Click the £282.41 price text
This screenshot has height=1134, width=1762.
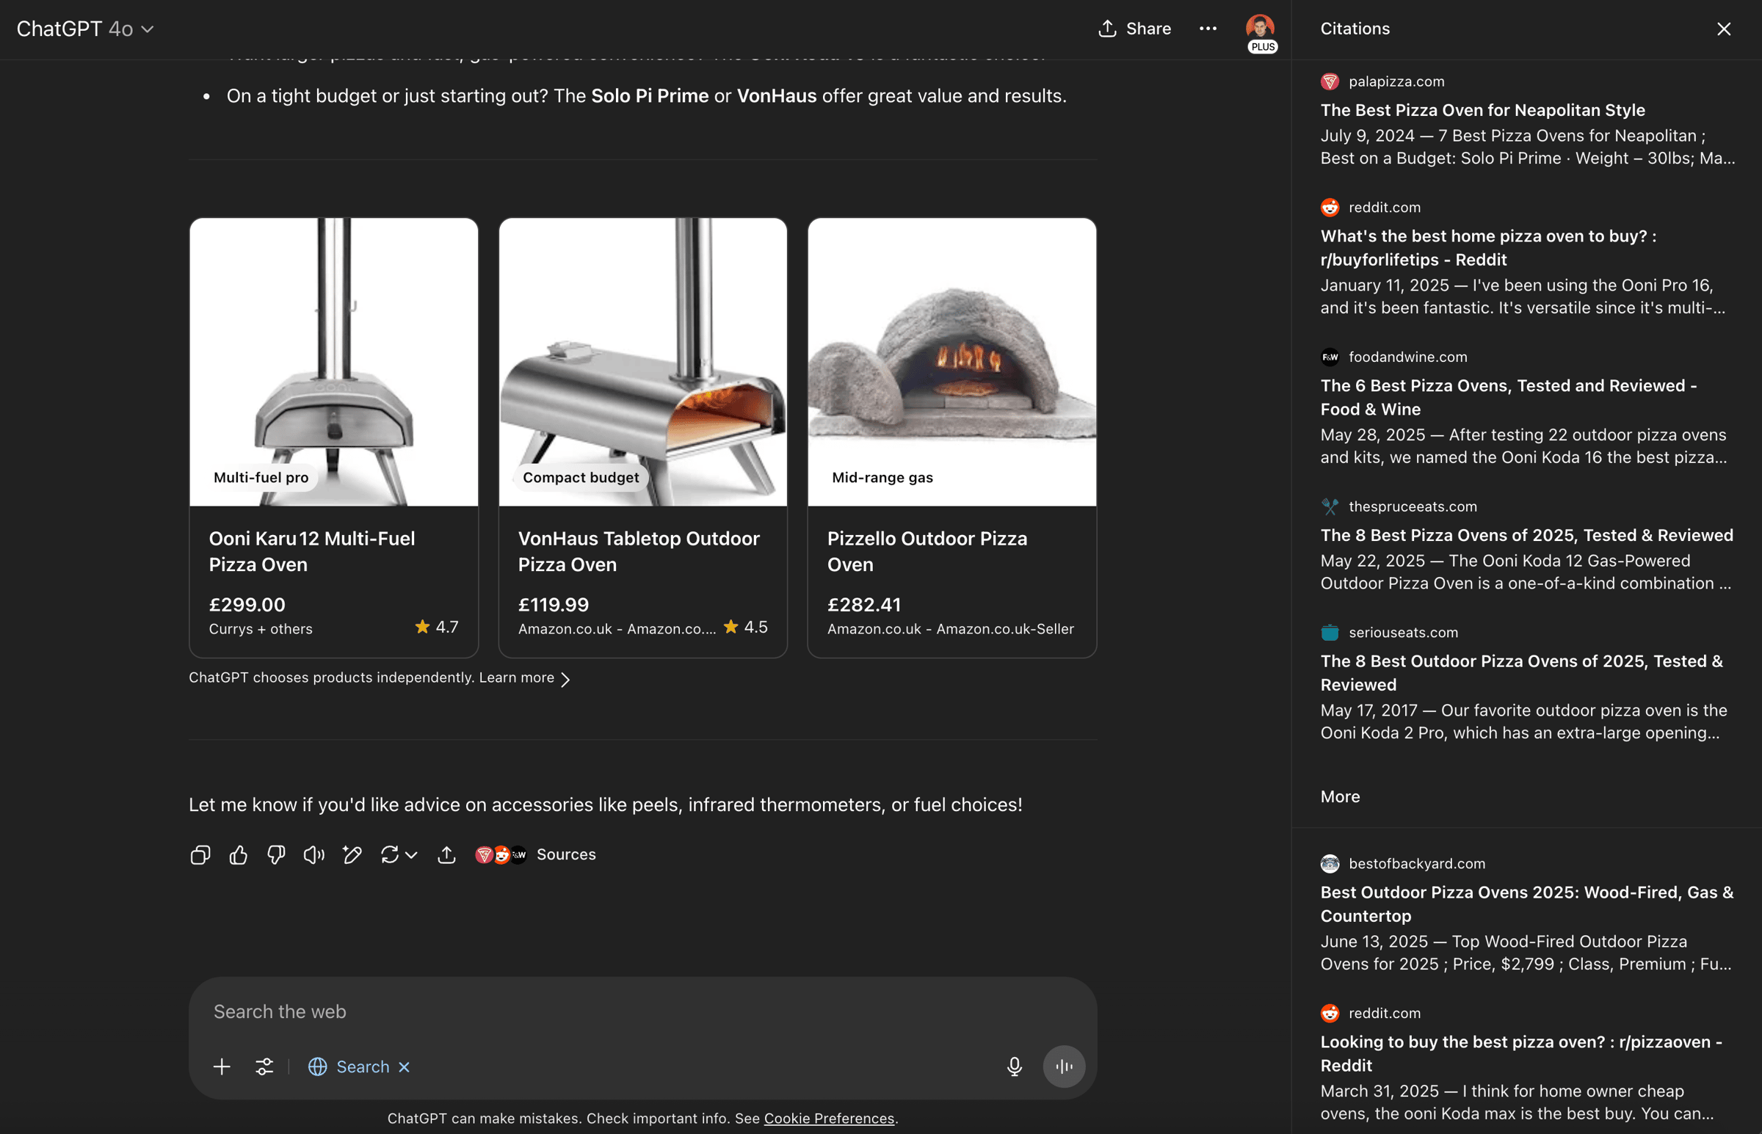(x=863, y=605)
